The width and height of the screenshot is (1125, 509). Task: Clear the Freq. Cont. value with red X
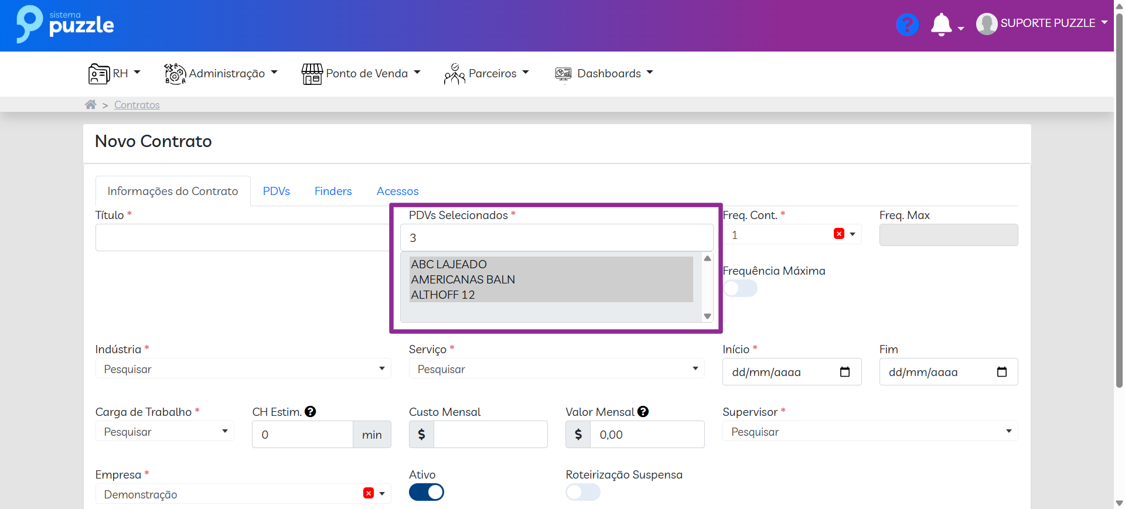(838, 234)
